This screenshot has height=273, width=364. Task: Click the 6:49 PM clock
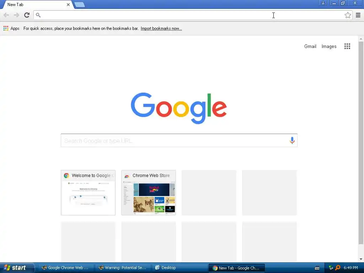click(350, 268)
